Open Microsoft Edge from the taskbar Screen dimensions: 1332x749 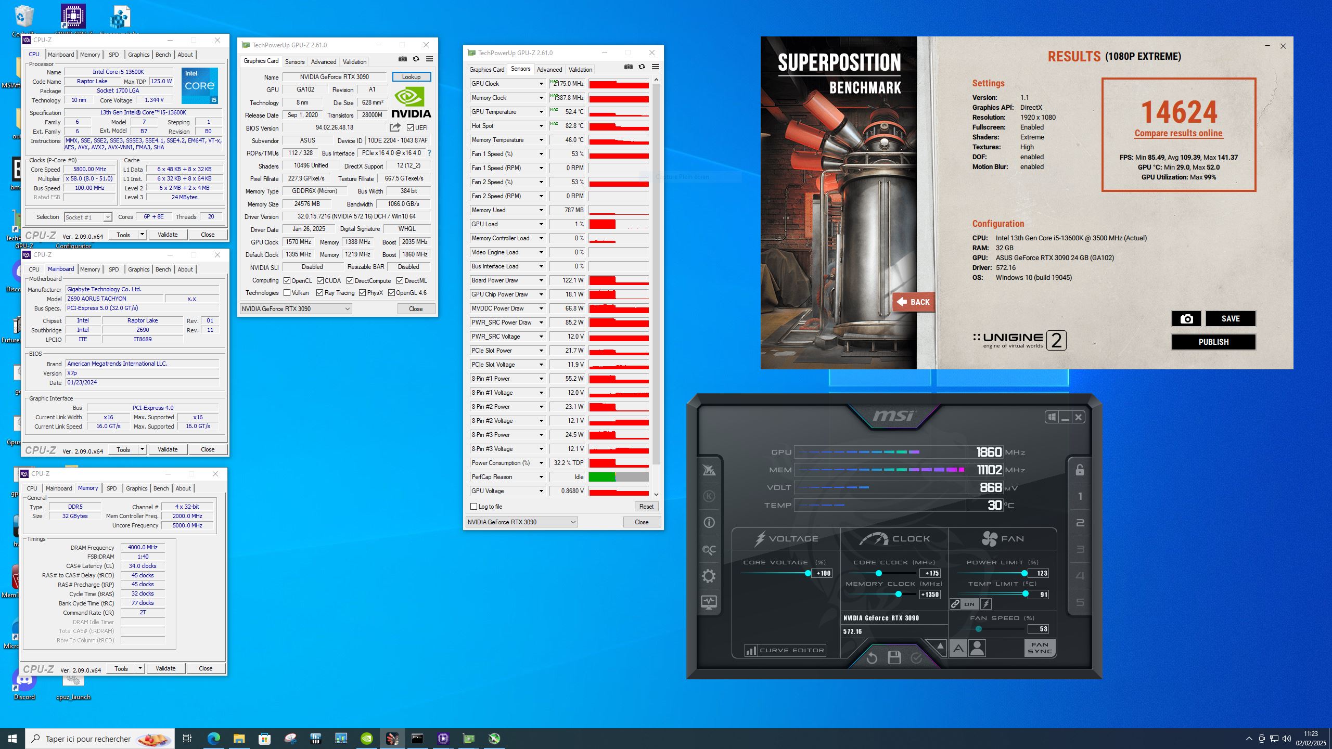pyautogui.click(x=213, y=739)
